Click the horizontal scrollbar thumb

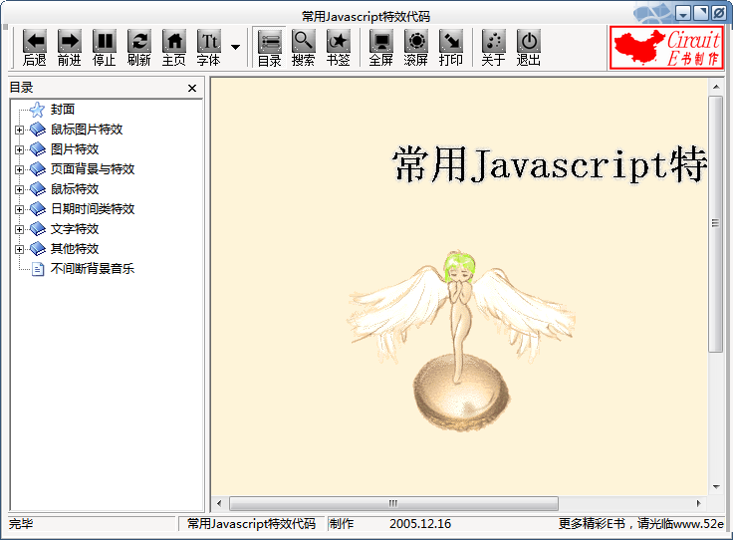coord(392,503)
